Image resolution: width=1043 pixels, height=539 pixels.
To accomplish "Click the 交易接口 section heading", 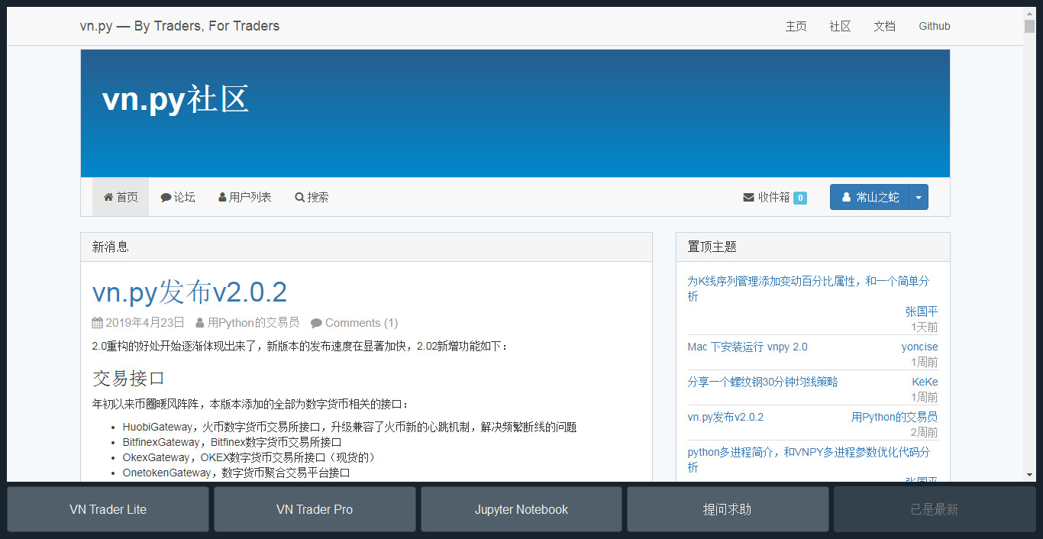I will [129, 378].
